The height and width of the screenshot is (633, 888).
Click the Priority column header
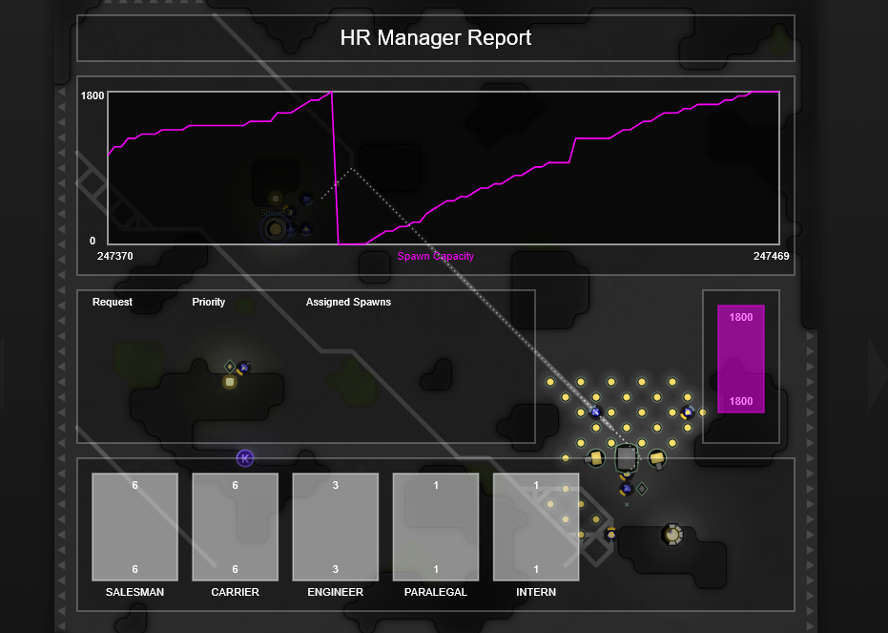pos(208,302)
